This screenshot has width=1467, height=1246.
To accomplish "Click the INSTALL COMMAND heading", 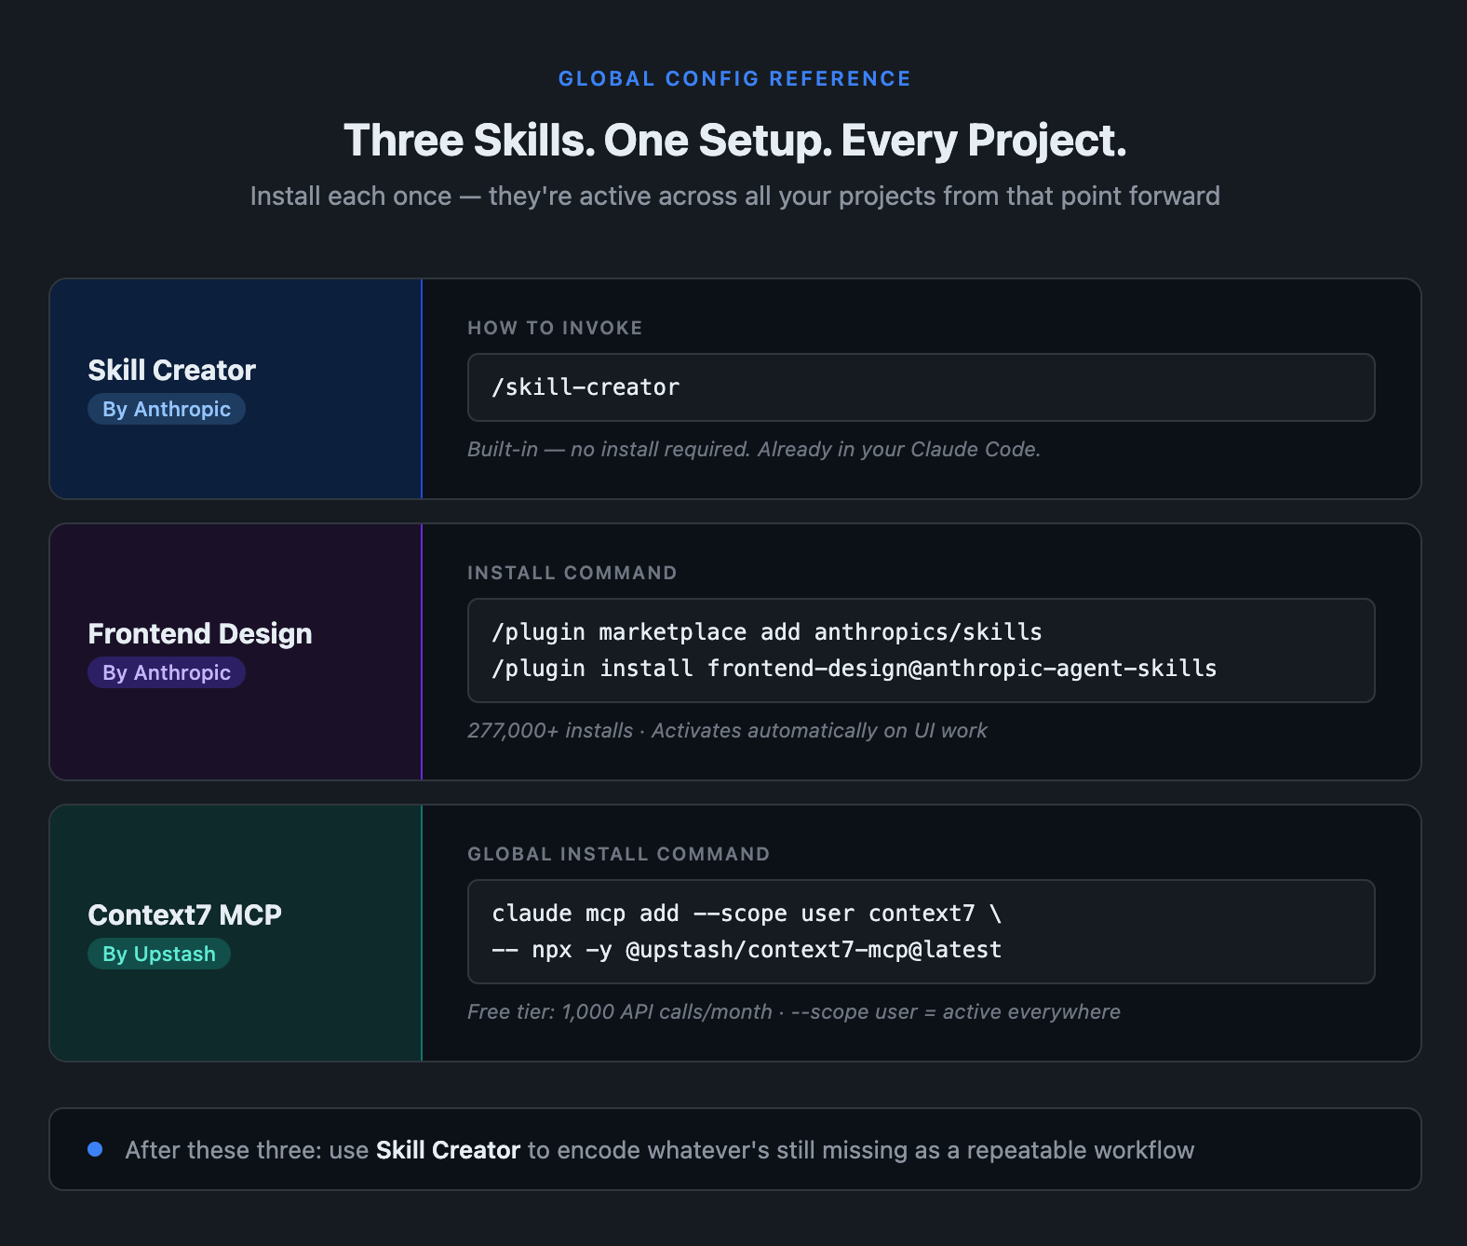I will coord(572,573).
